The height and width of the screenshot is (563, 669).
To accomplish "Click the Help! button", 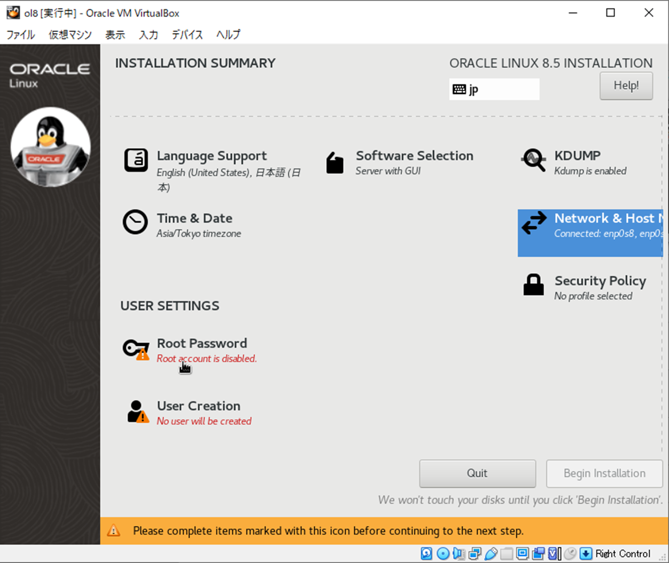I will (626, 85).
